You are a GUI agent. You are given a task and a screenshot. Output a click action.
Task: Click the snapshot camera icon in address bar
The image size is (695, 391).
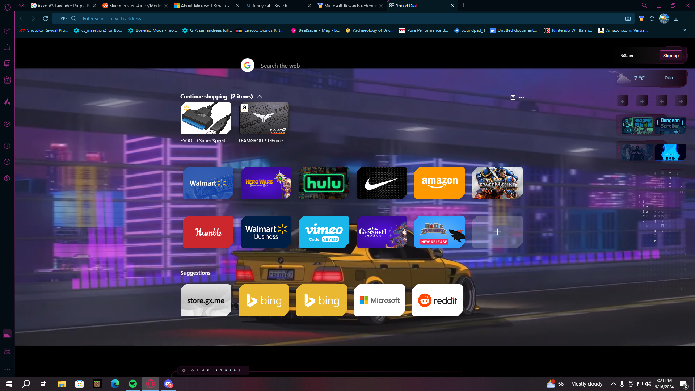[628, 18]
